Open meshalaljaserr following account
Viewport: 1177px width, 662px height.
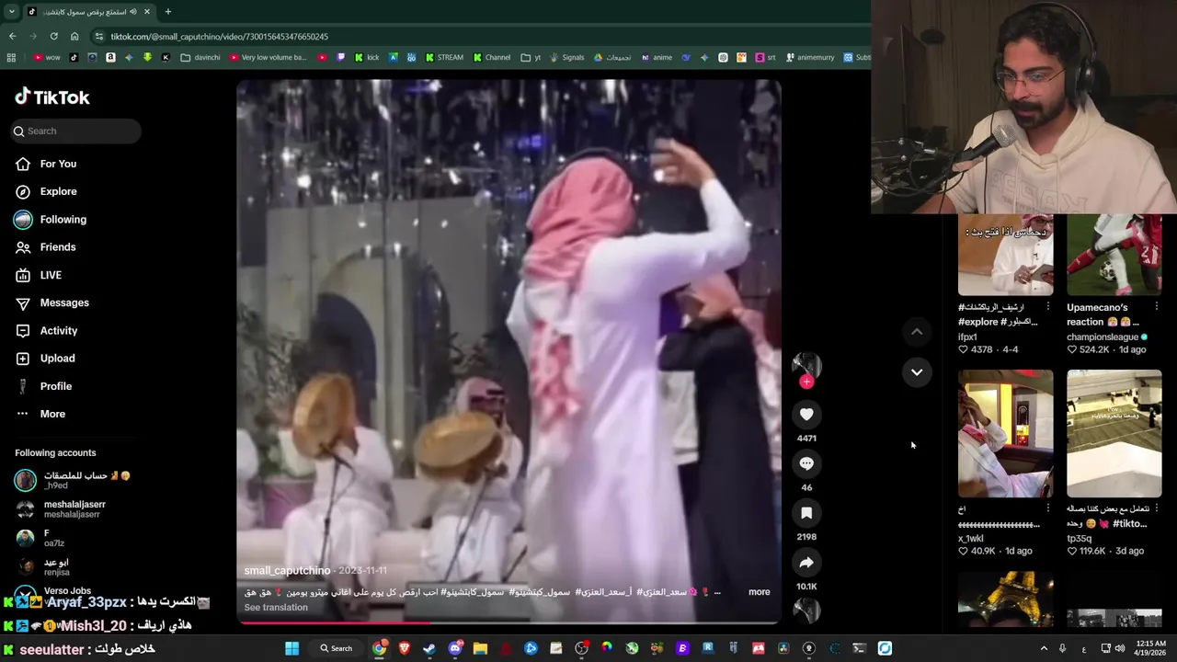74,508
